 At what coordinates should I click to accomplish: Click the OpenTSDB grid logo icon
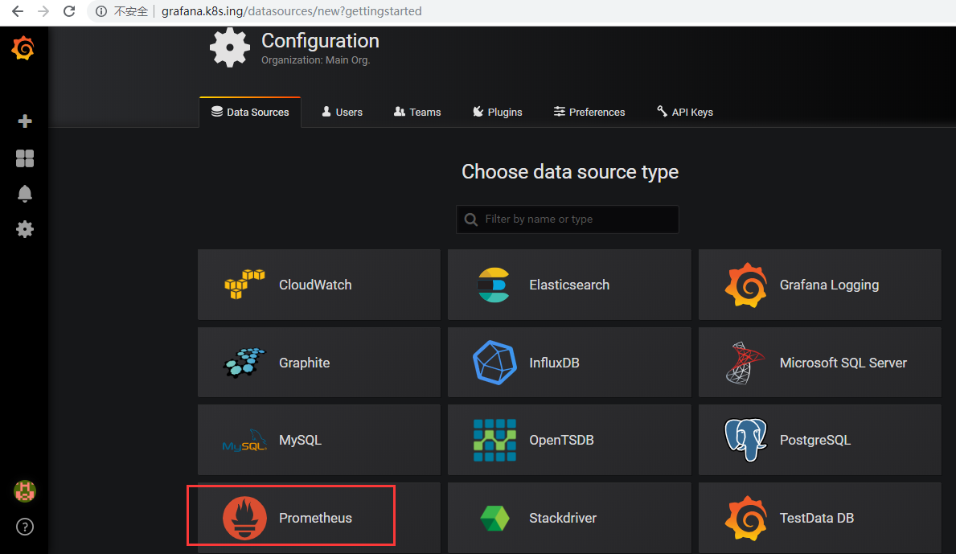tap(494, 440)
